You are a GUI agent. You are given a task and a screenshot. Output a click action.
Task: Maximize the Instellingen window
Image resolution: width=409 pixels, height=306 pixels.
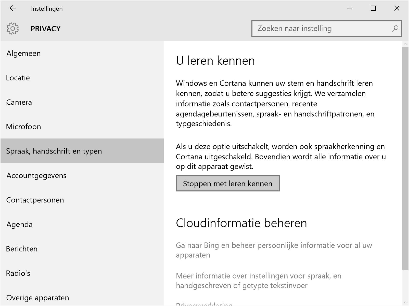click(373, 8)
